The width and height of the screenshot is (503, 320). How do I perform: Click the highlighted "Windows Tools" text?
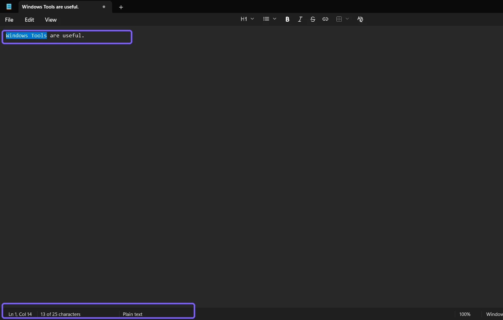[x=26, y=36]
